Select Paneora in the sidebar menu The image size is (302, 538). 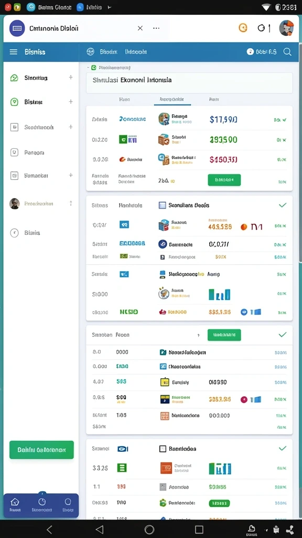click(x=34, y=152)
